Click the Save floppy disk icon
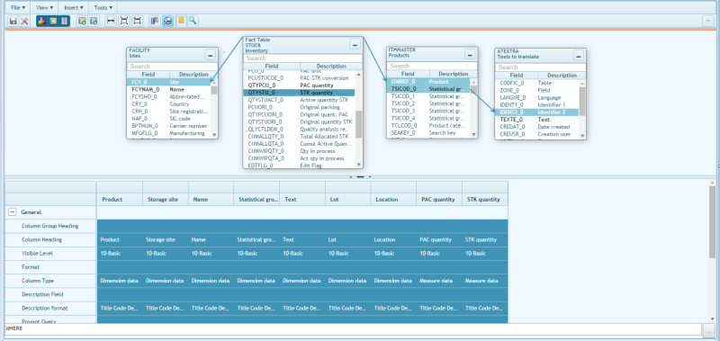Image resolution: width=720 pixels, height=341 pixels. [13, 21]
